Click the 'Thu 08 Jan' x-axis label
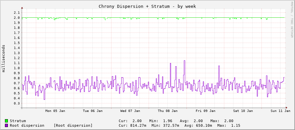The image size is (295, 130). point(168,111)
